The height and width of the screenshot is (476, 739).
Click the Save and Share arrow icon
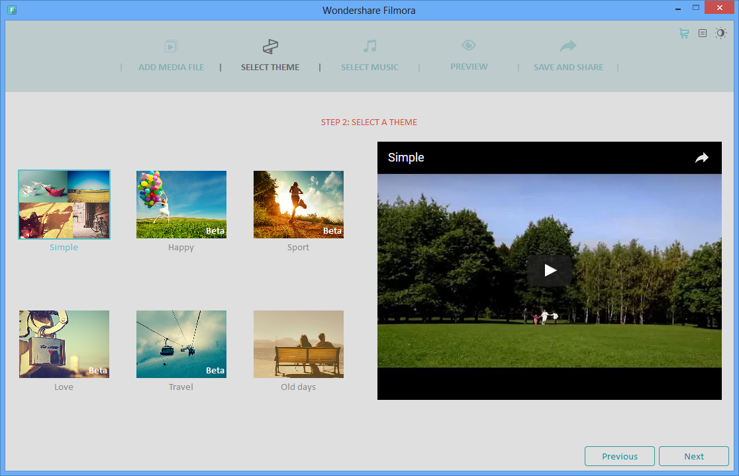pos(567,45)
